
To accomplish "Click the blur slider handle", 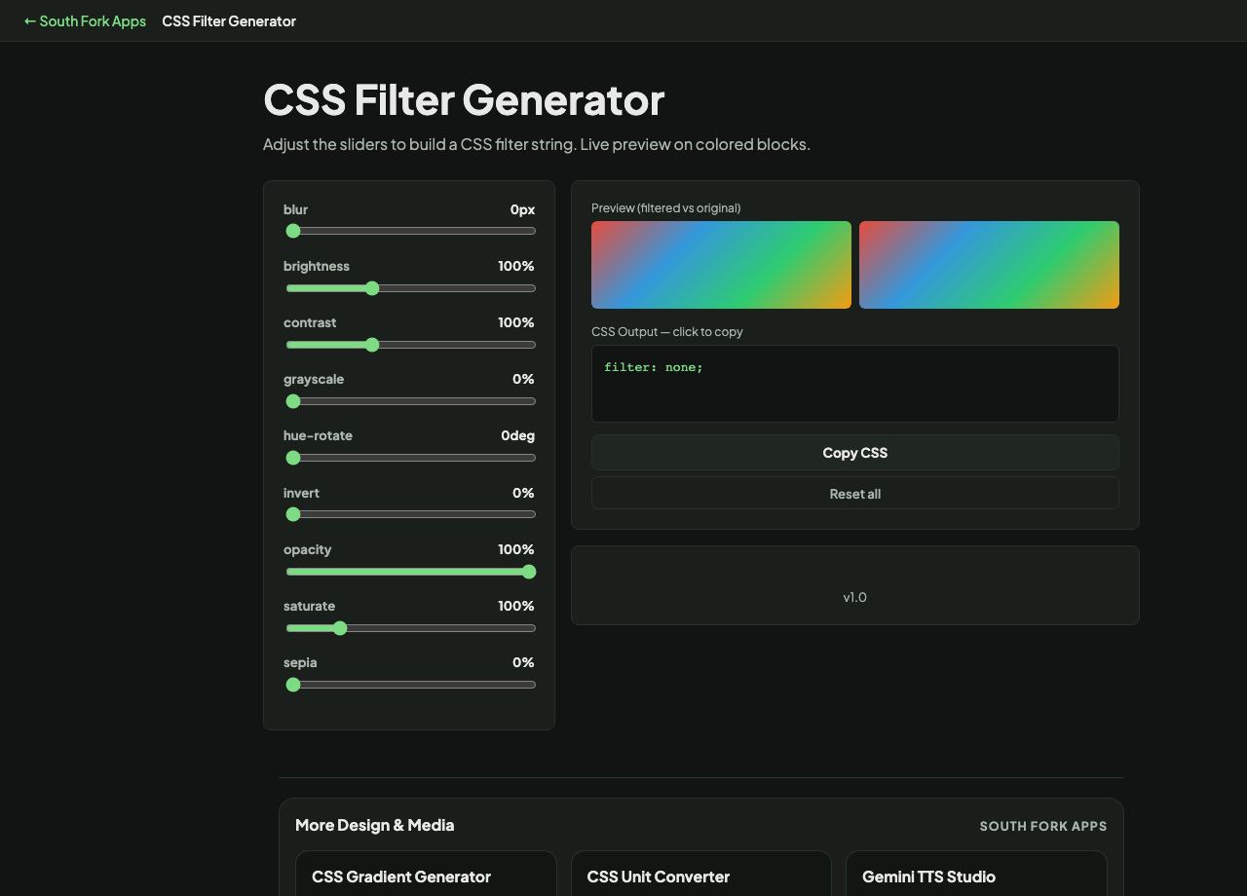I will click(x=293, y=231).
